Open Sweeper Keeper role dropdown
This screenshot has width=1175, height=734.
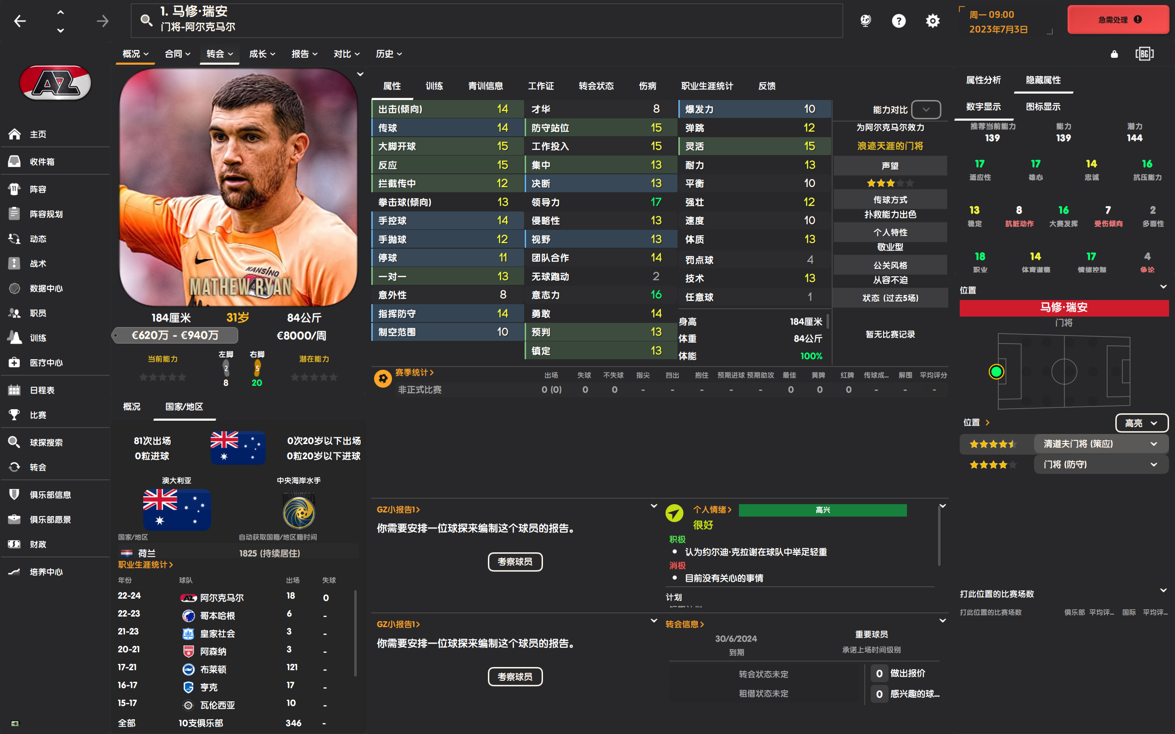(x=1100, y=444)
